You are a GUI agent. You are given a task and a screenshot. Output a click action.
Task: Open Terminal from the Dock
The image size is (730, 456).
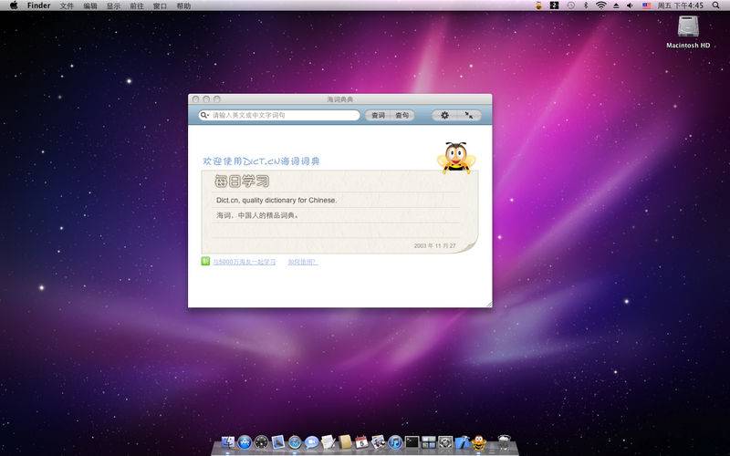412,441
